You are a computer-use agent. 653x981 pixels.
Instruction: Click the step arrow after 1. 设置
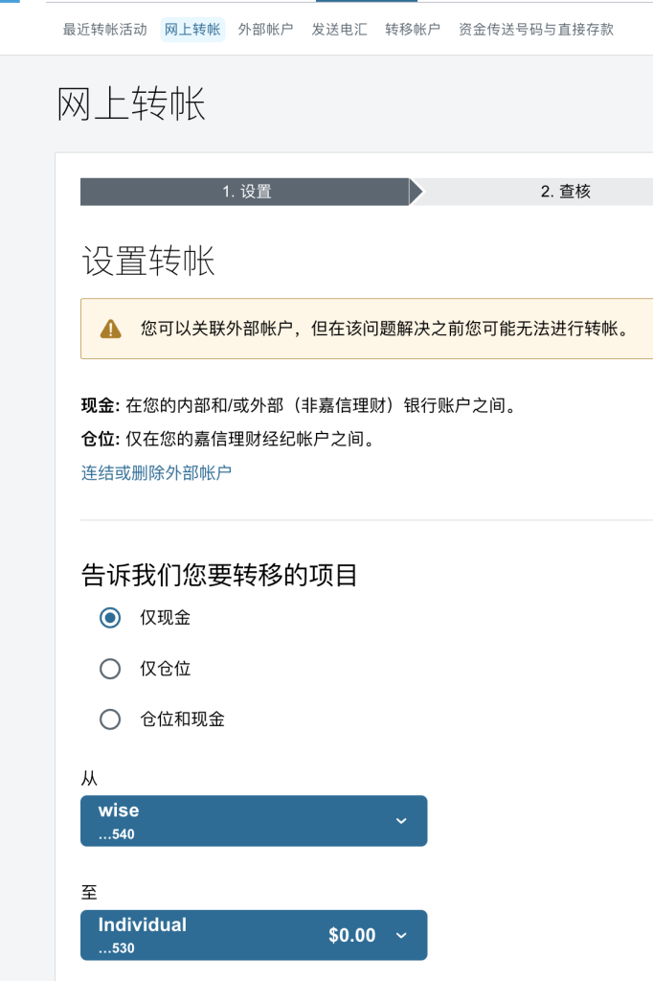pos(417,192)
